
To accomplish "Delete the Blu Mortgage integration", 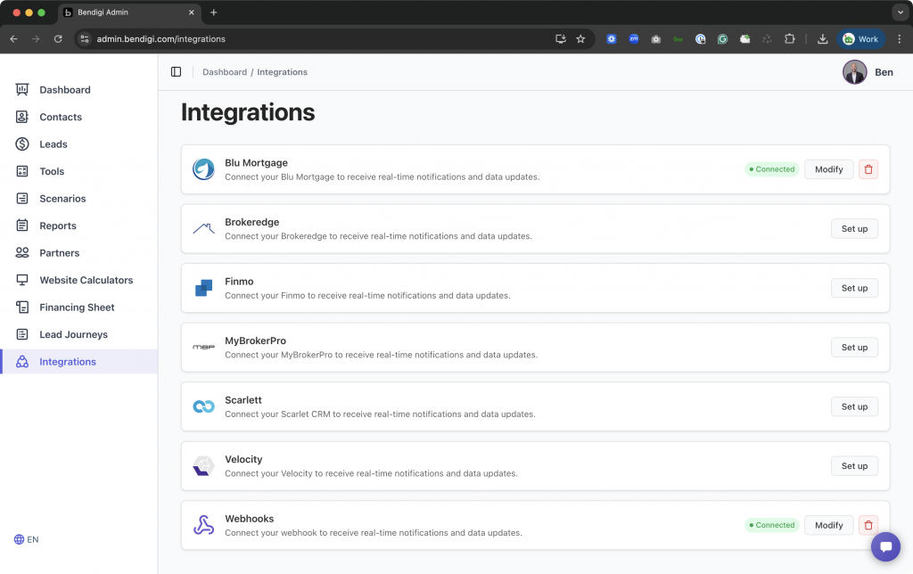I will tap(868, 169).
